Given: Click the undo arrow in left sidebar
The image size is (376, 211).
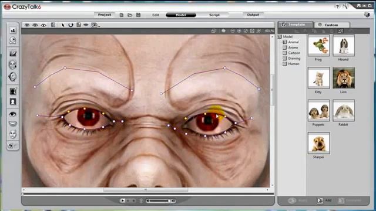Looking at the screenshot, I should [x=11, y=145].
